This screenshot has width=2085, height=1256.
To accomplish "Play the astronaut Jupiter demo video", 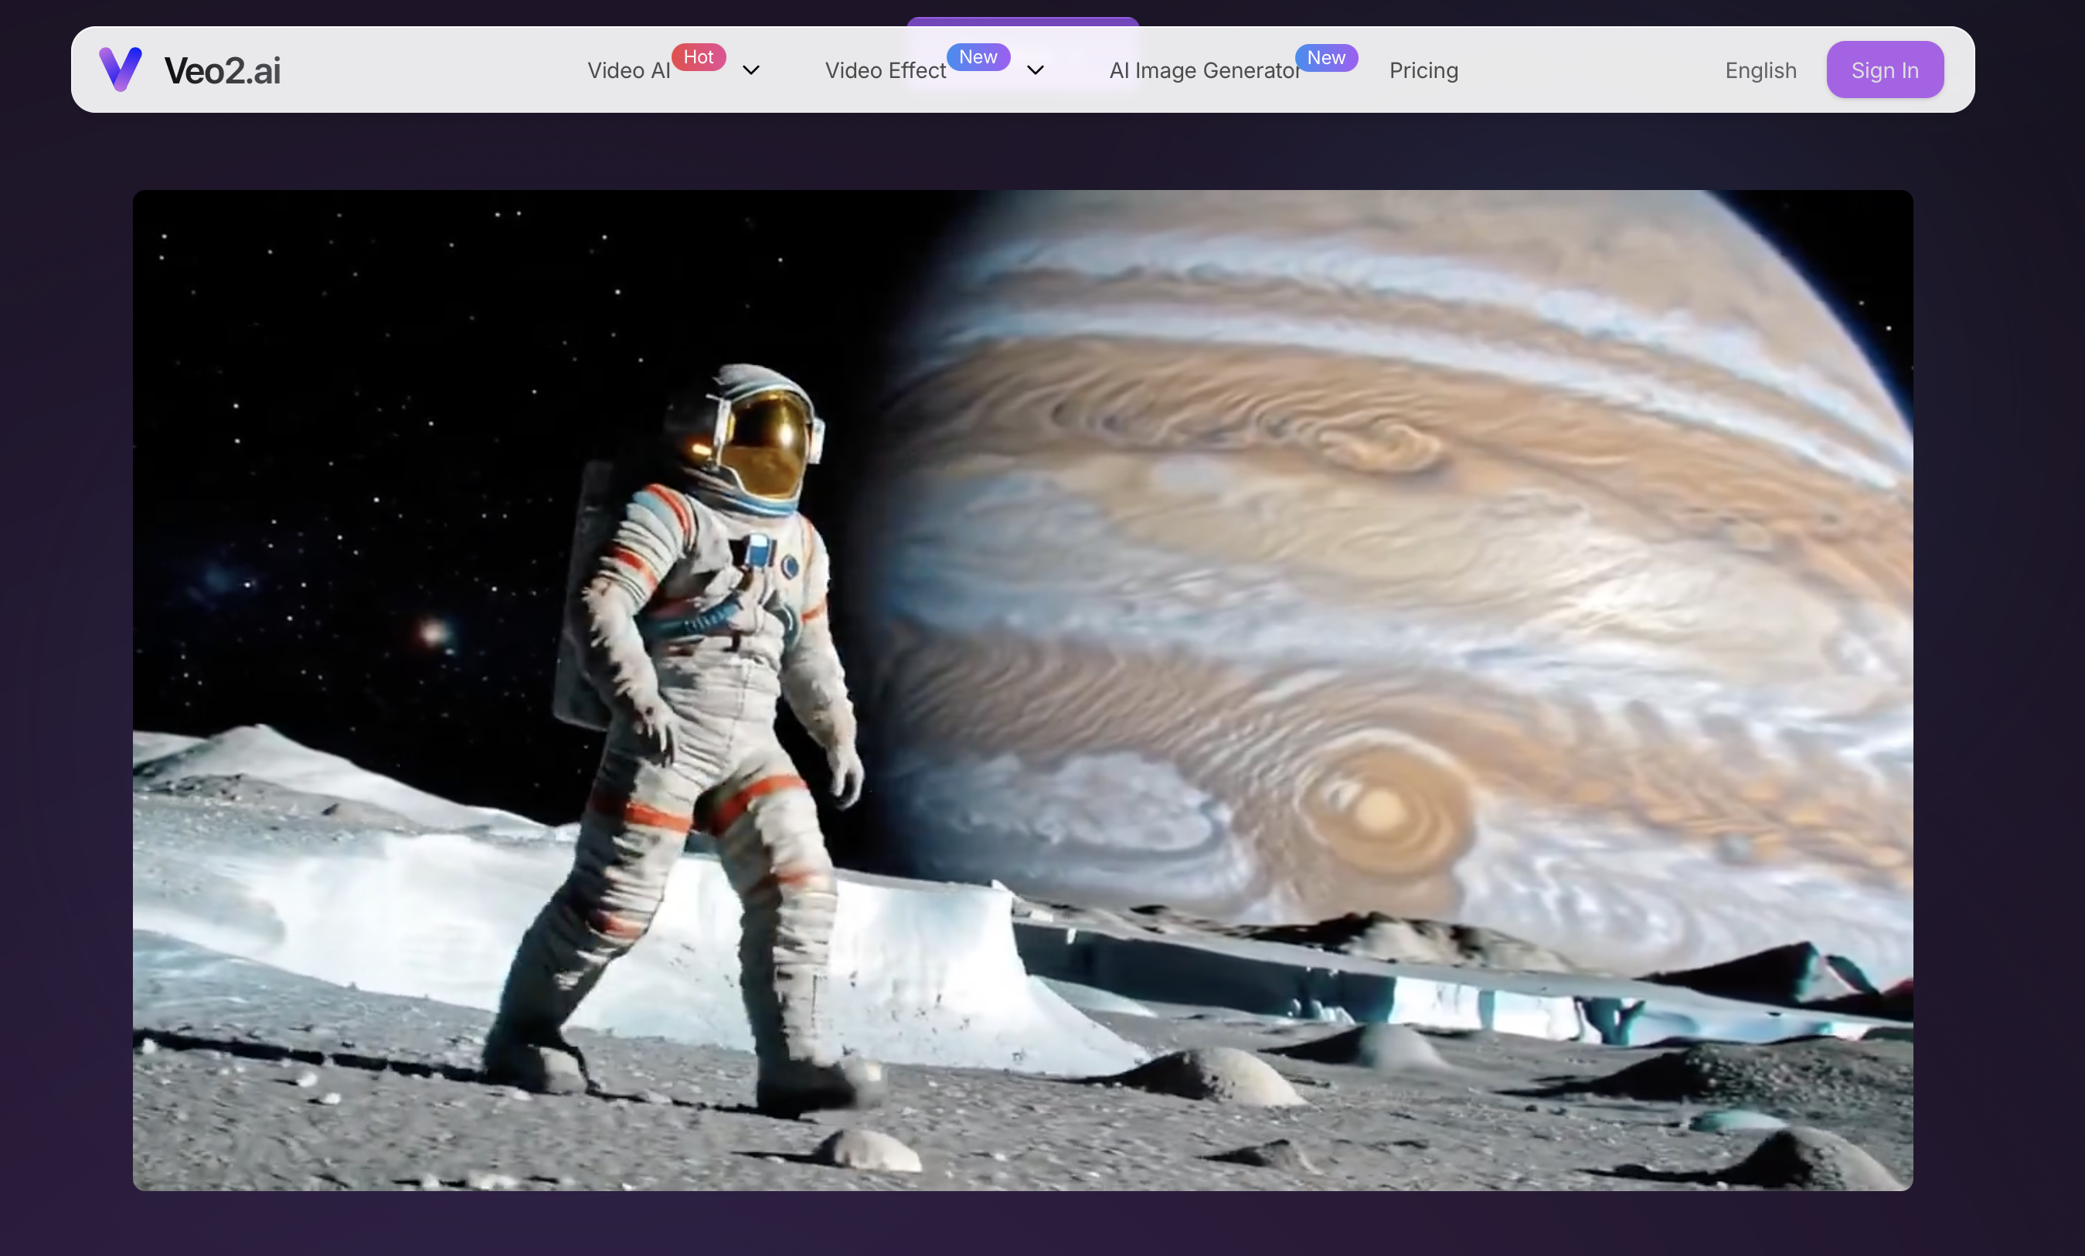I will coord(1022,690).
